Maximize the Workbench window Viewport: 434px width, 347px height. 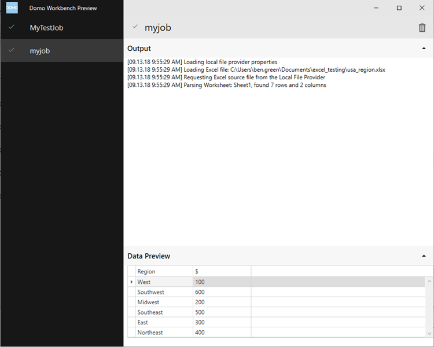tap(399, 8)
